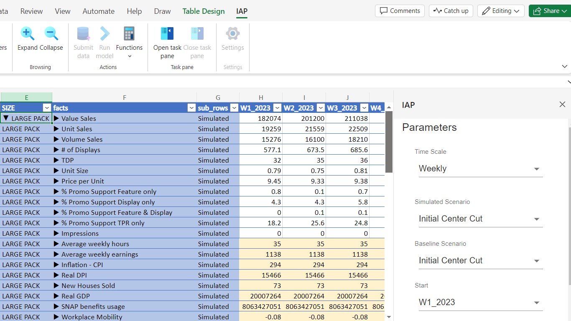Screen dimensions: 571x321
Task: Expand the Value Sales fact row
Action: 57,119
